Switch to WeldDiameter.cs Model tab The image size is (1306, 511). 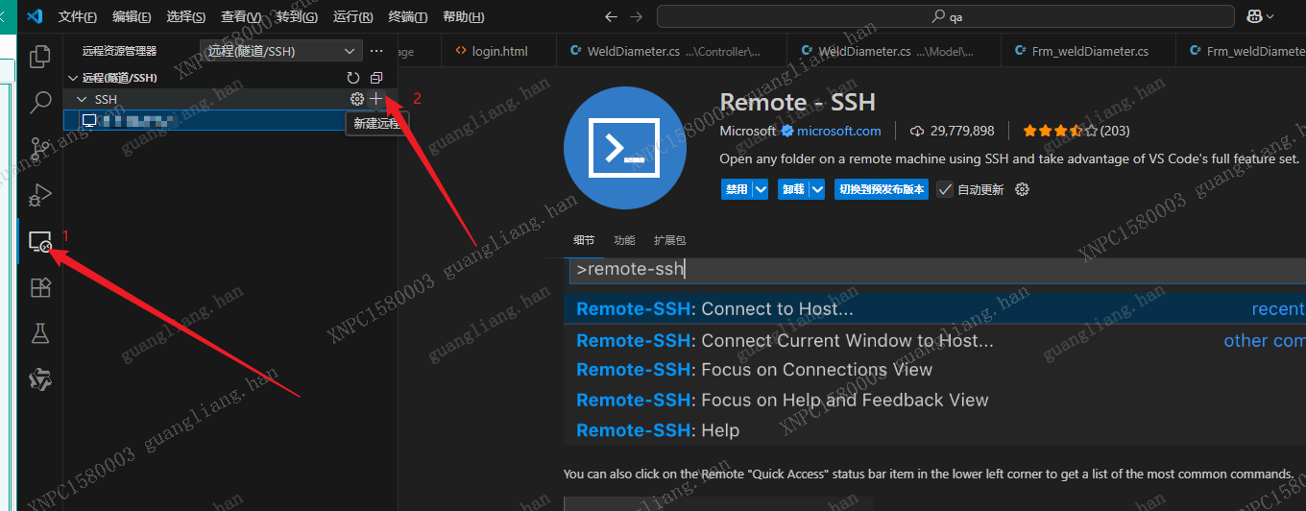893,51
